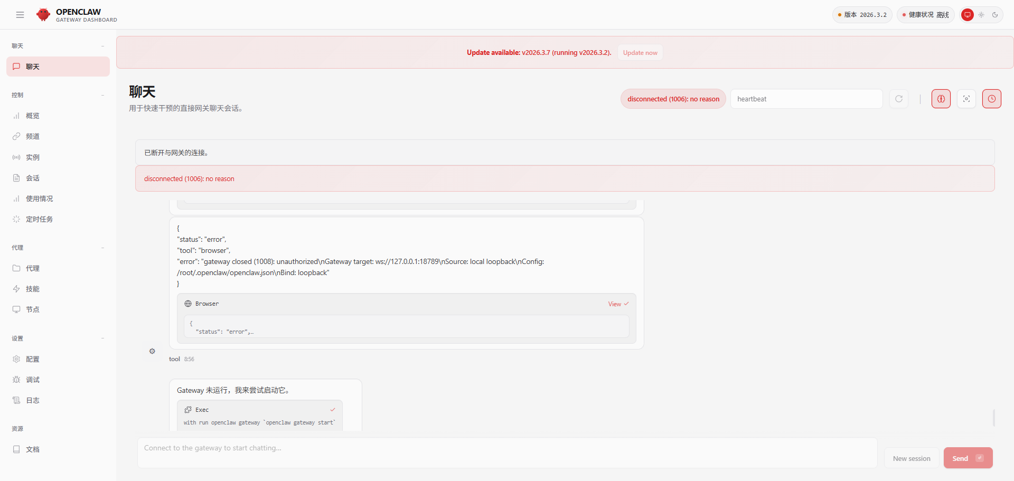Image resolution: width=1014 pixels, height=481 pixels.
Task: Open the 会话 sessions page
Action: pyautogui.click(x=58, y=178)
